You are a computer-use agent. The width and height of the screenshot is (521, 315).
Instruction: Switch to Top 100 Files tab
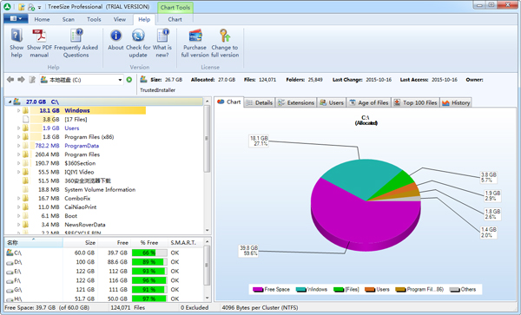click(416, 102)
